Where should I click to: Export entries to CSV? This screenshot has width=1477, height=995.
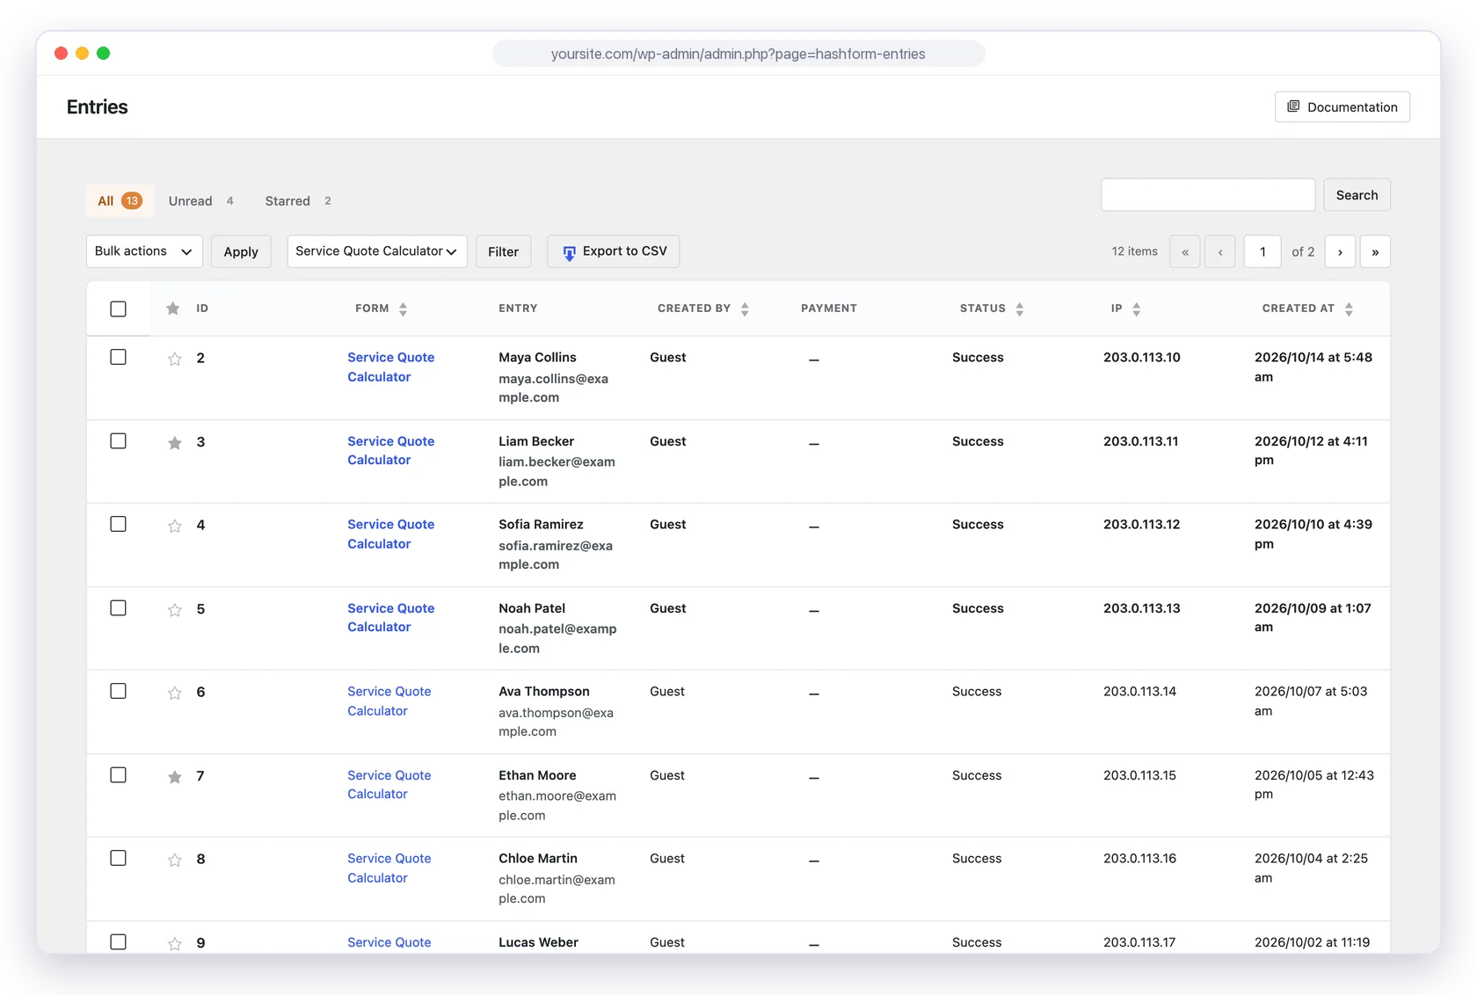click(x=613, y=251)
